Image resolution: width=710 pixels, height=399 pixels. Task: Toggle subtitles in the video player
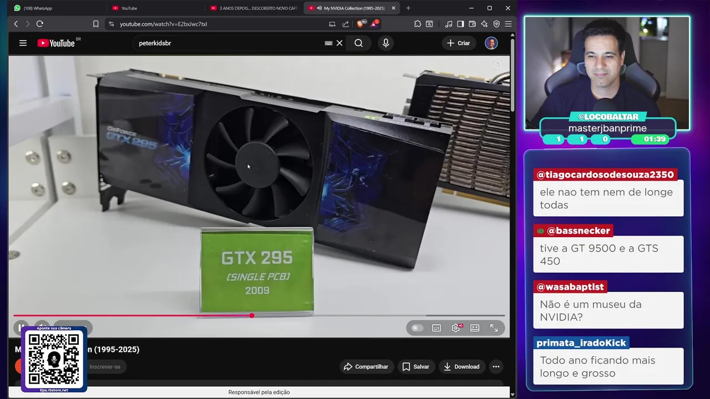click(x=437, y=328)
